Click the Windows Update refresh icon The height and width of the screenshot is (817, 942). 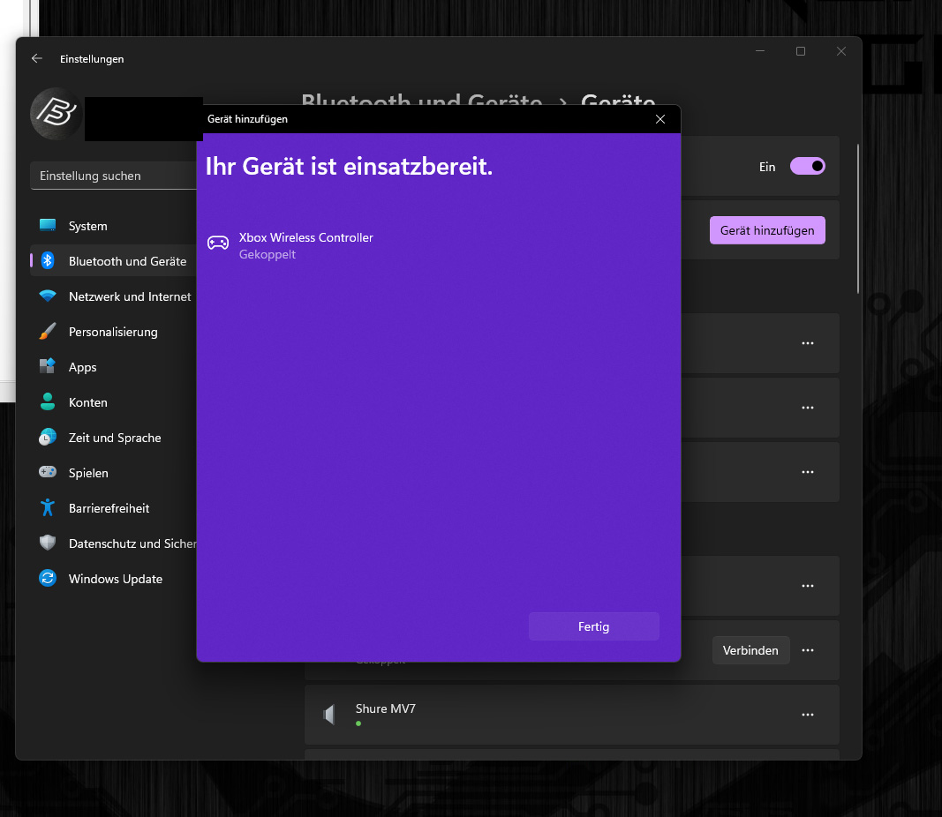pyautogui.click(x=48, y=578)
